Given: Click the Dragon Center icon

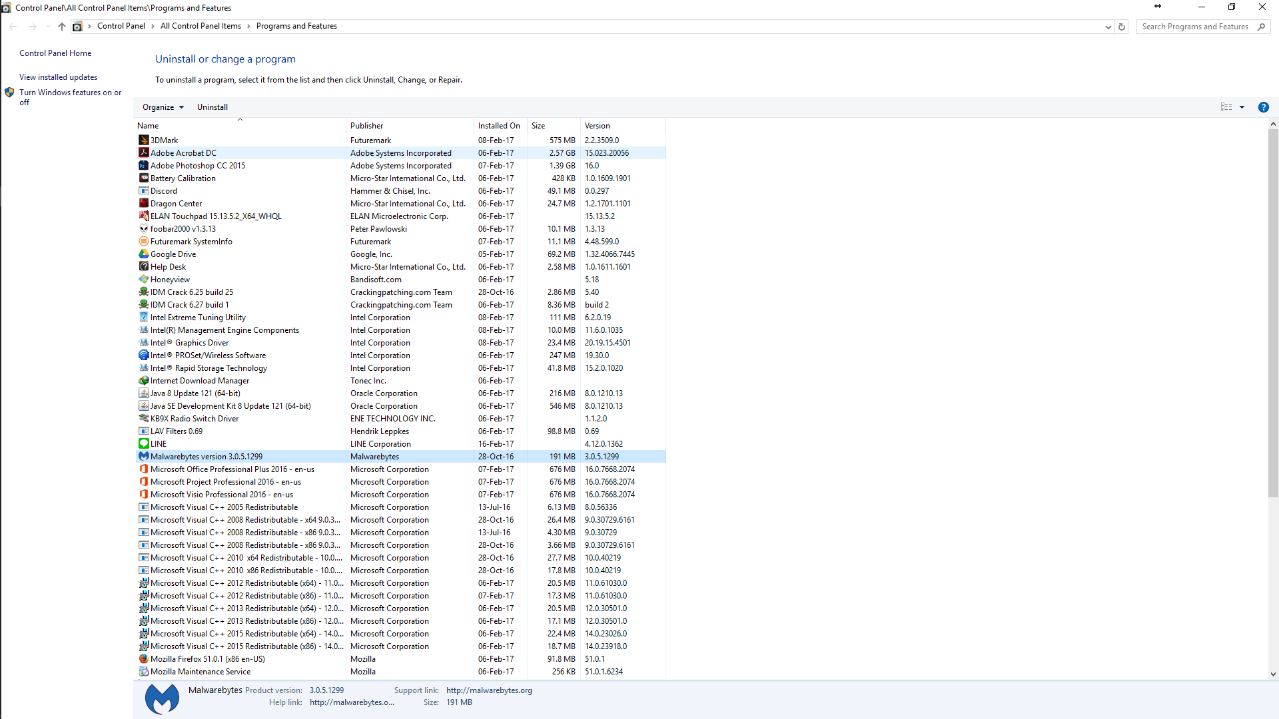Looking at the screenshot, I should pos(143,204).
